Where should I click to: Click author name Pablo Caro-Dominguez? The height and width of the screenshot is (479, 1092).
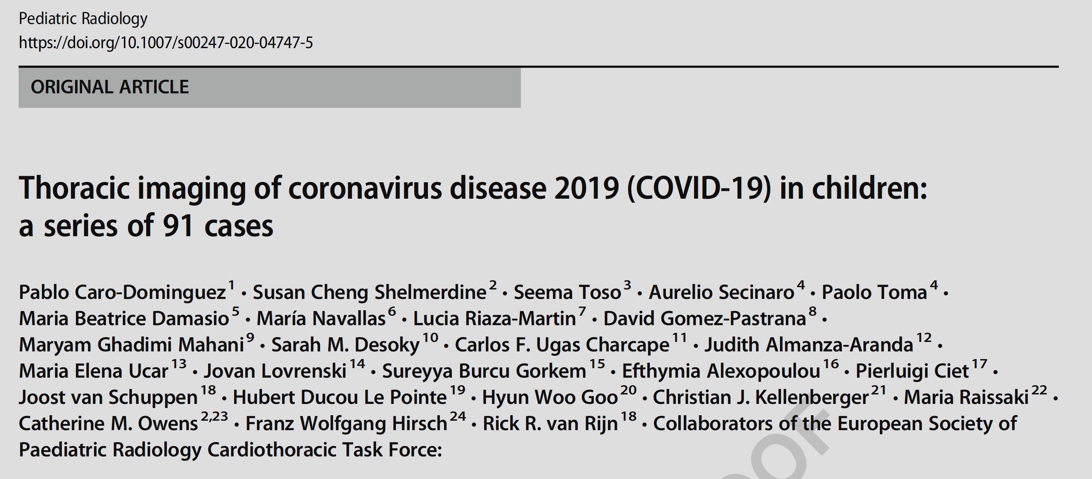[x=122, y=292]
